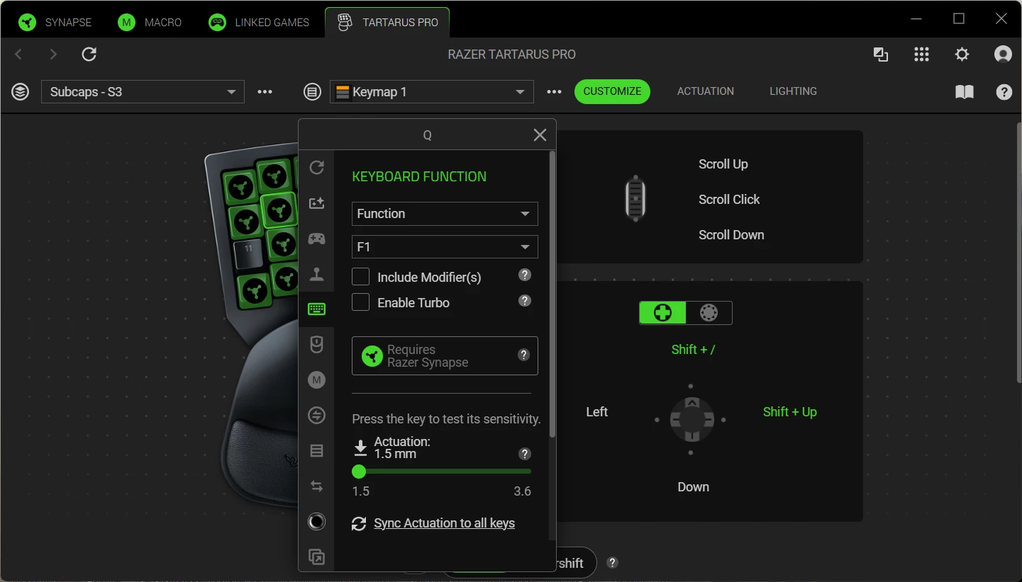This screenshot has height=582, width=1022.
Task: Expand the Subcaps - S3 profile dropdown
Action: (143, 92)
